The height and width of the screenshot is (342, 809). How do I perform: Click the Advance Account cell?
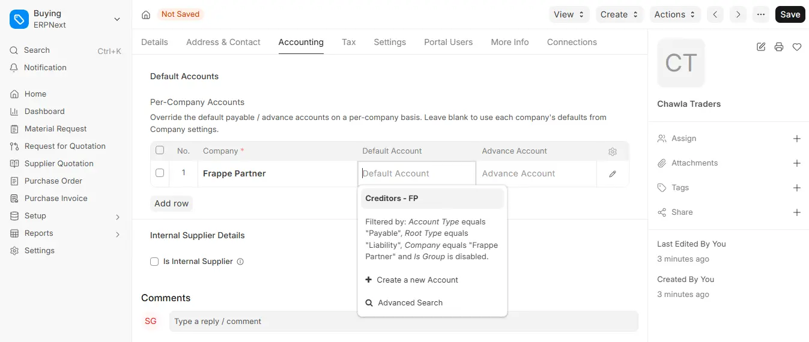[x=536, y=173]
